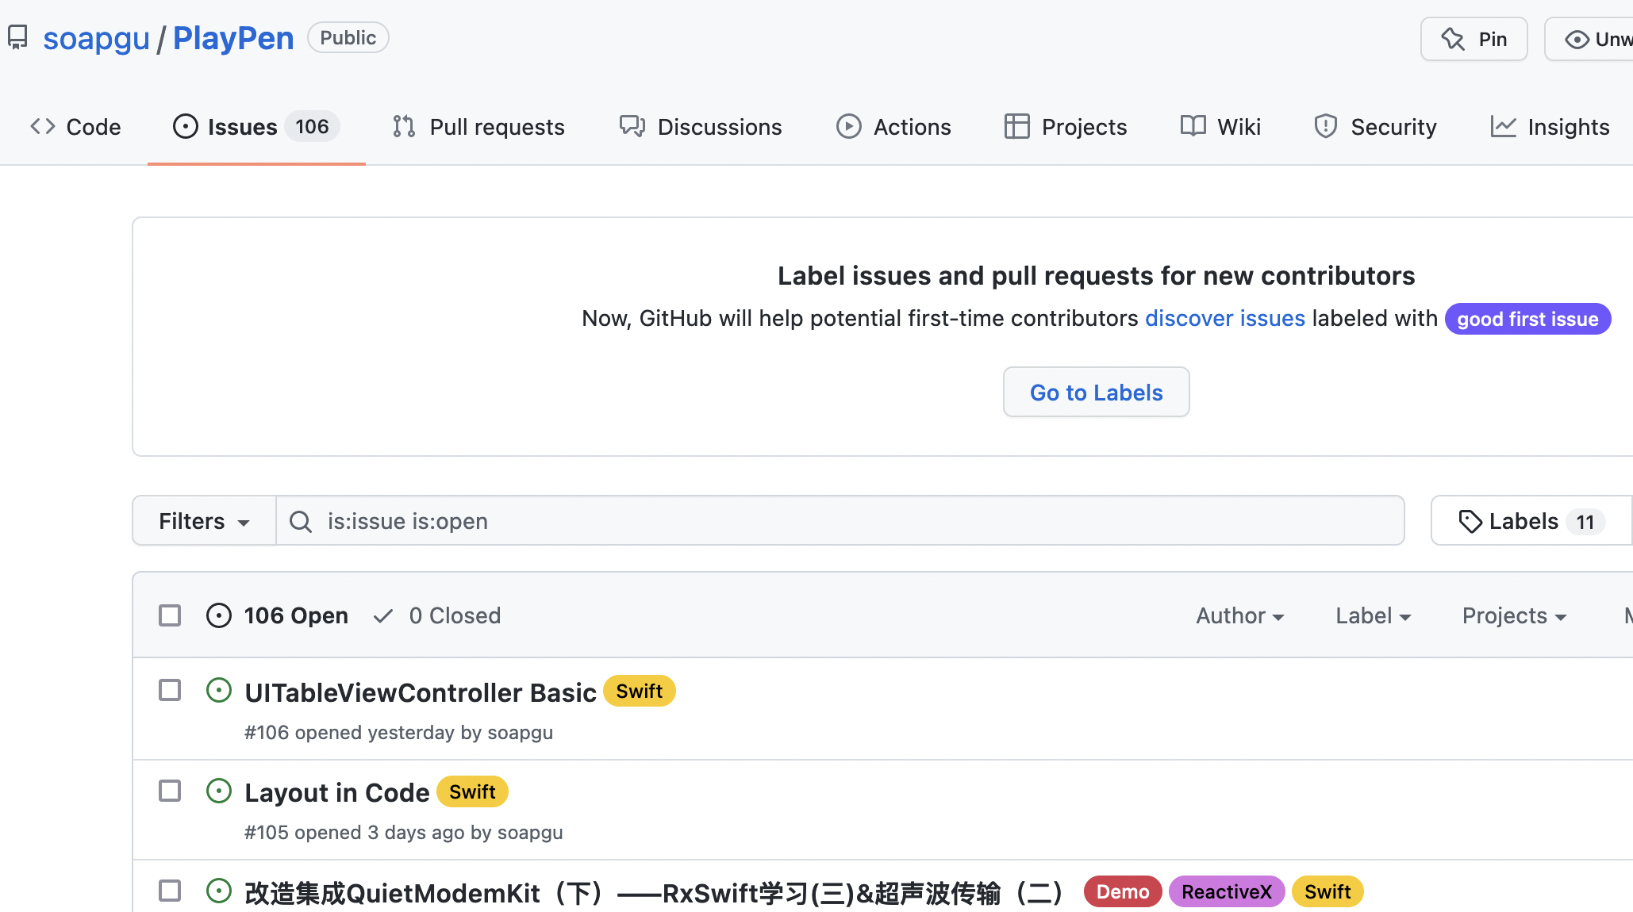Expand the Label filter dropdown
Viewport: 1633px width, 912px height.
pyautogui.click(x=1374, y=615)
